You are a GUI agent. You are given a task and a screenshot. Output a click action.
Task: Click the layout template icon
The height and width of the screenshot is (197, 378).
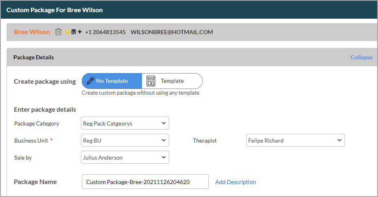(151, 81)
